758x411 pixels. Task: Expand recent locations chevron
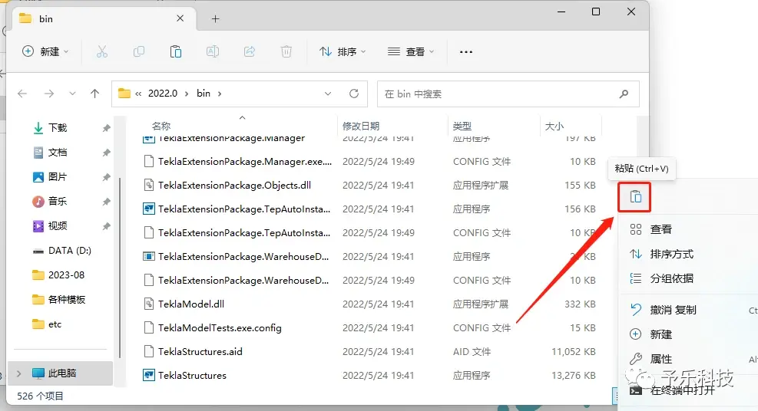pyautogui.click(x=72, y=94)
